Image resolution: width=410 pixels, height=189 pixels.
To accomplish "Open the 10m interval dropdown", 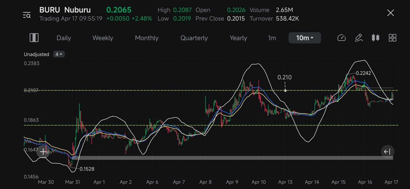I will (x=305, y=38).
